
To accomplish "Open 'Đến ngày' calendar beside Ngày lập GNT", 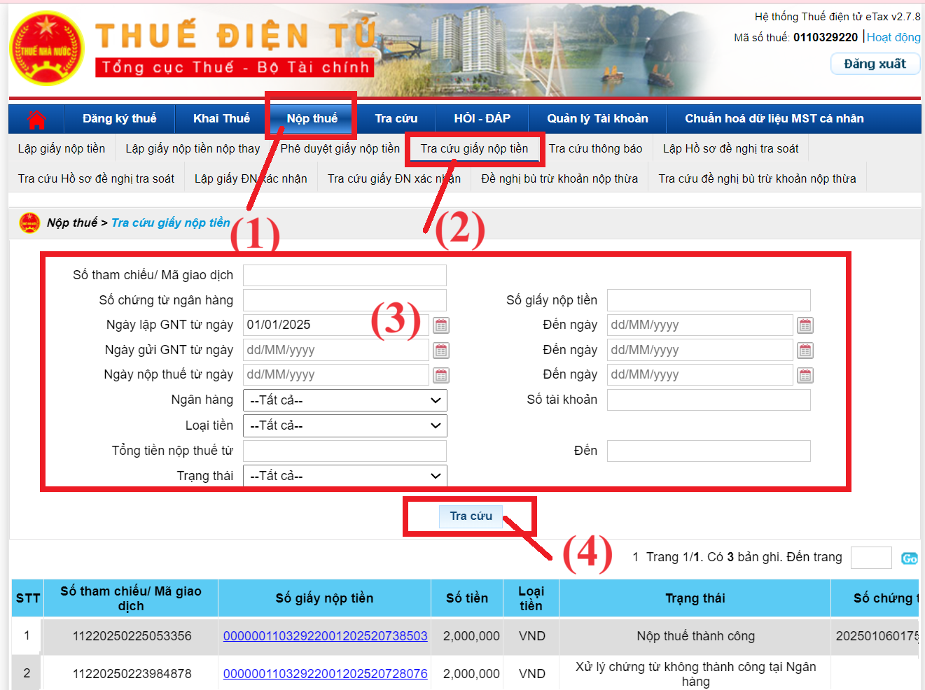I will [805, 325].
